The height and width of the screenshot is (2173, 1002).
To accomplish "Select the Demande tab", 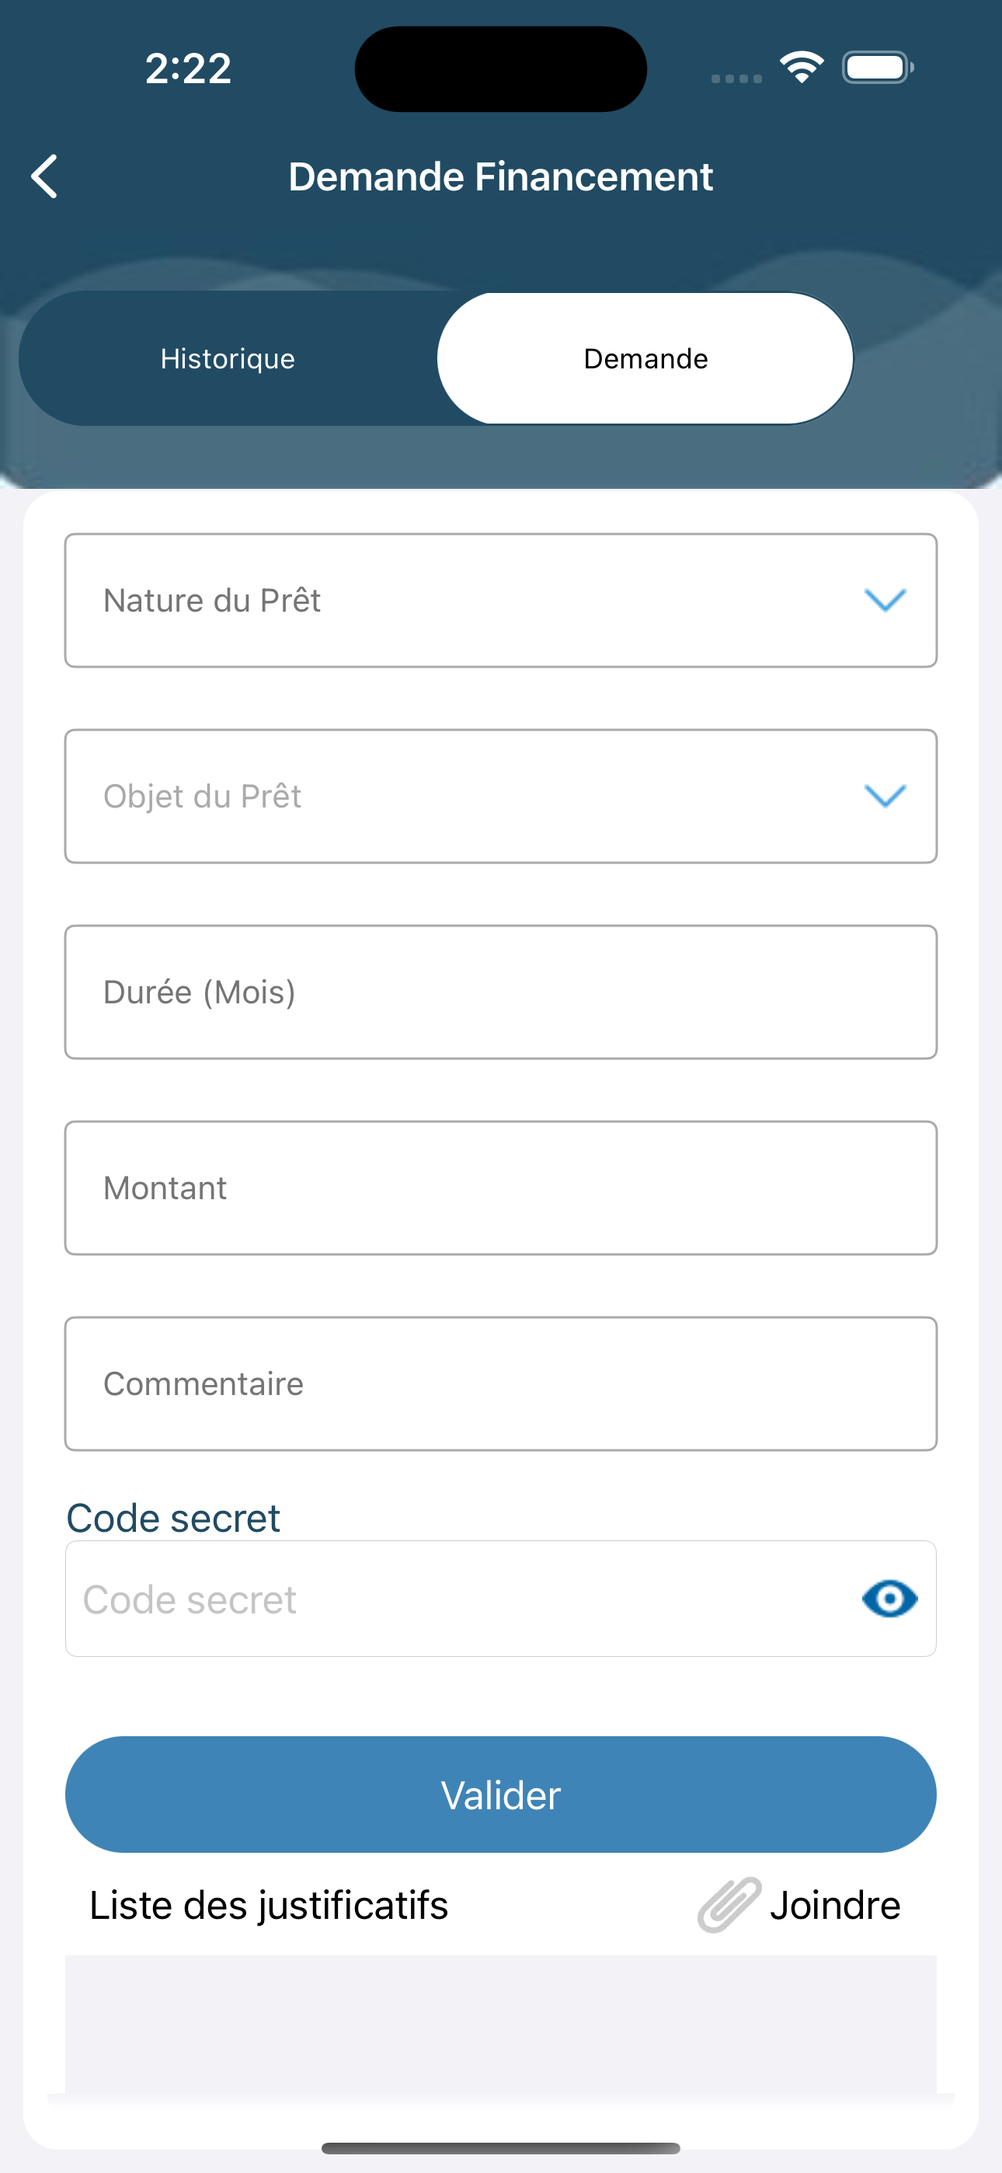I will pos(645,358).
